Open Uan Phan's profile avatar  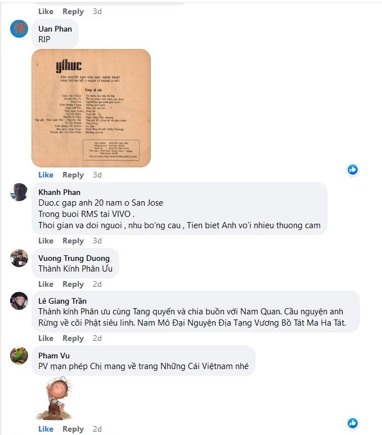pos(19,29)
